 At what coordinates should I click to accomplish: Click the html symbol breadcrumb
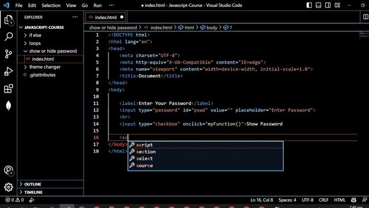[186, 28]
